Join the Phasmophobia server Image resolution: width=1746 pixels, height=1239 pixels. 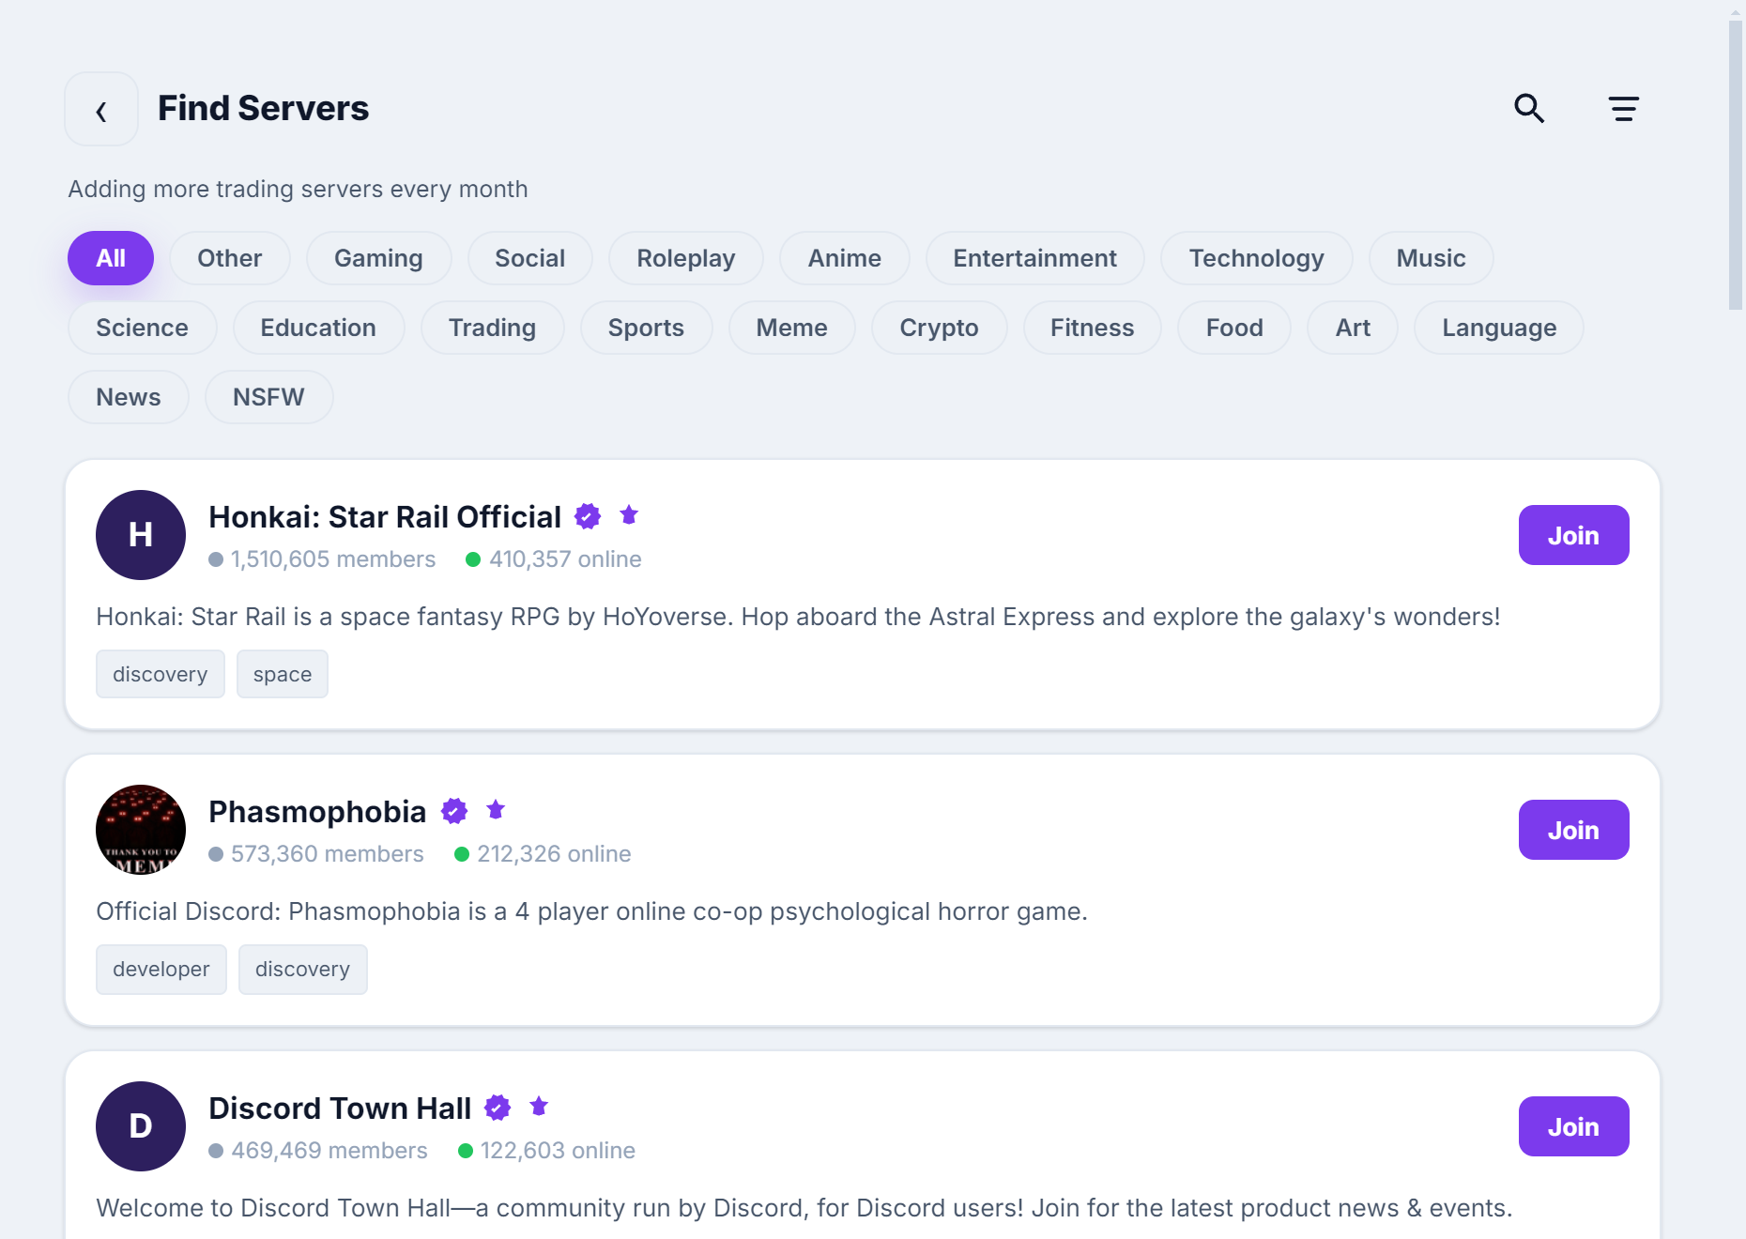click(1574, 830)
